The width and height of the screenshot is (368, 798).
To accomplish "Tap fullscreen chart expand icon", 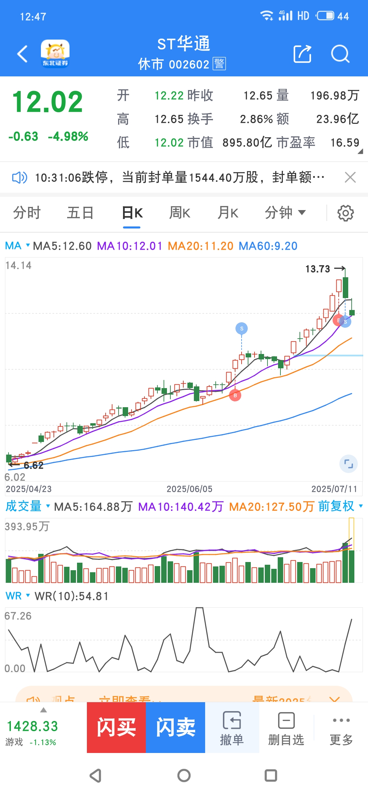I will 348,464.
